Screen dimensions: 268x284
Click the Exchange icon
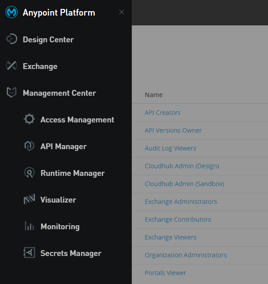tap(12, 65)
